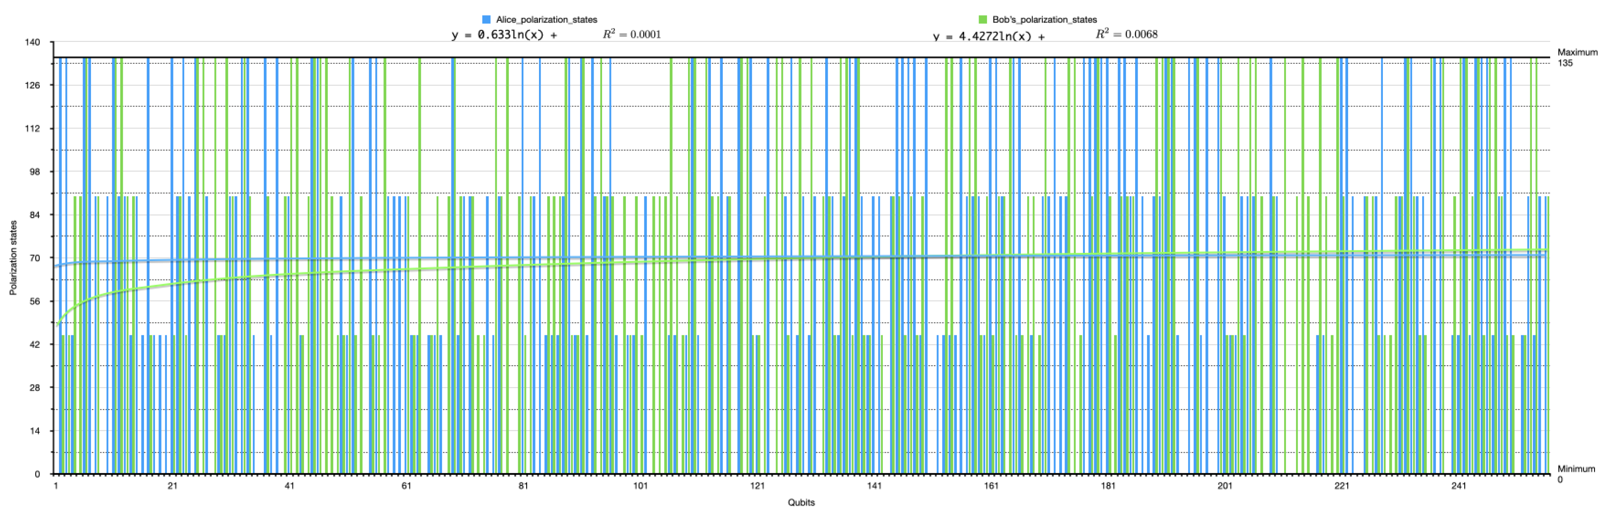Viewport: 1617px width, 520px height.
Task: Click the 28 value on y-axis
Action: [35, 388]
